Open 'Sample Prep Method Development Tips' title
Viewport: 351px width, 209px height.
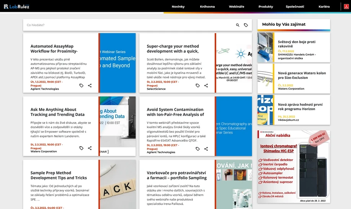(x=59, y=175)
